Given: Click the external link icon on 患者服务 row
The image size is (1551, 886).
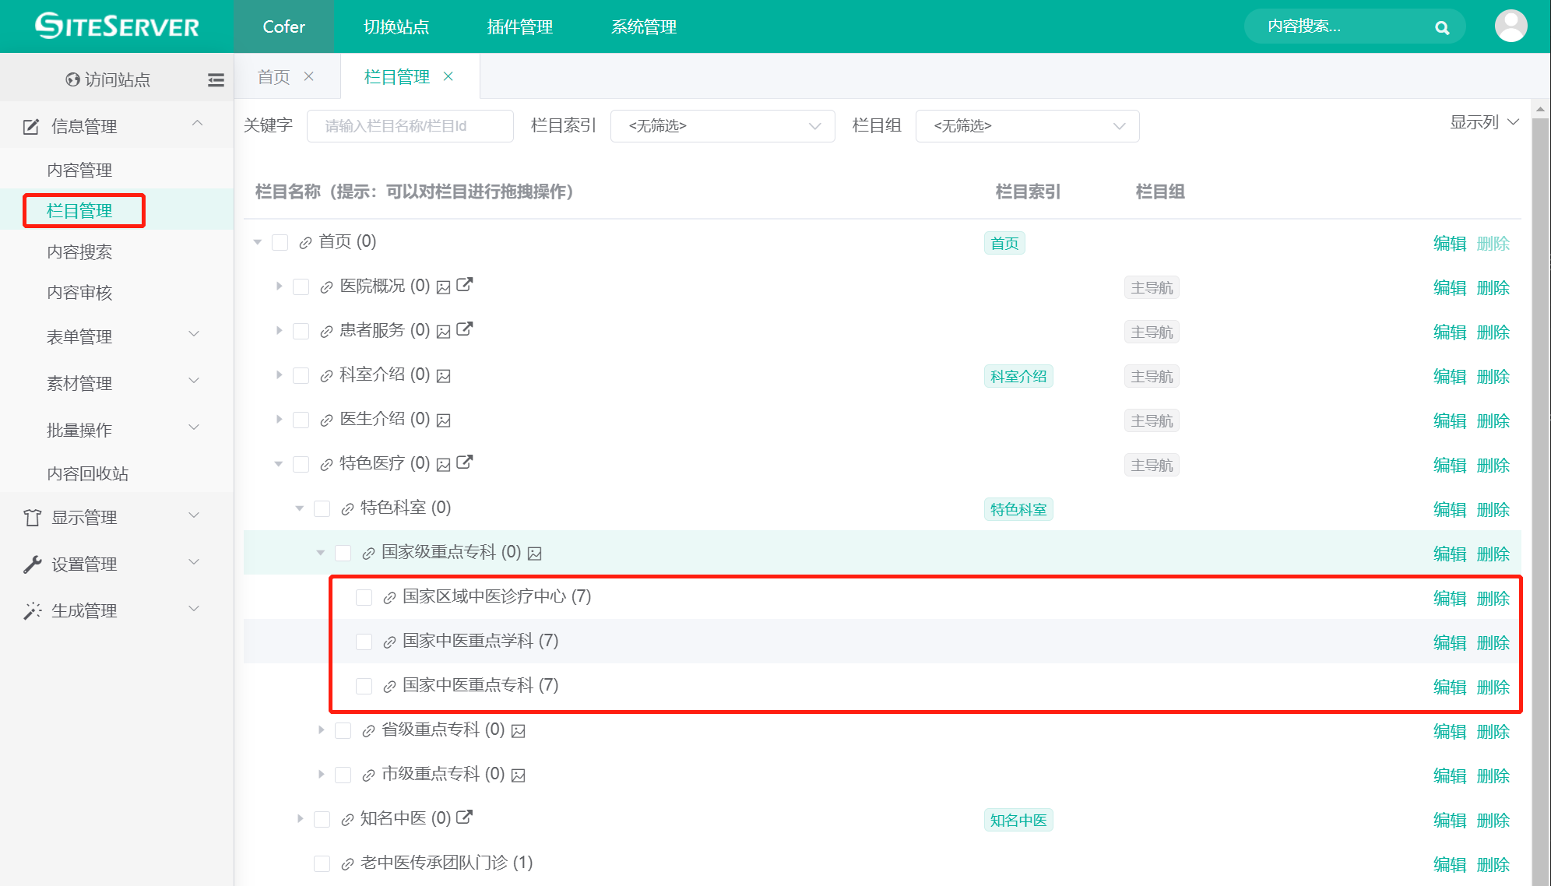Looking at the screenshot, I should click(464, 329).
